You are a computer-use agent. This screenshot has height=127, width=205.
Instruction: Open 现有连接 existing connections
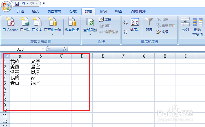(x=72, y=25)
